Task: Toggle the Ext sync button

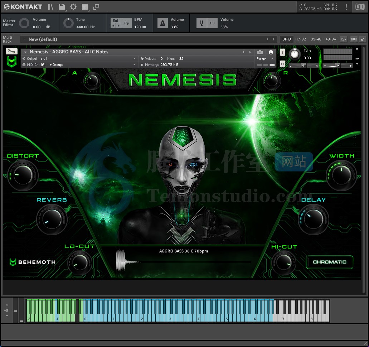Action: [x=116, y=21]
